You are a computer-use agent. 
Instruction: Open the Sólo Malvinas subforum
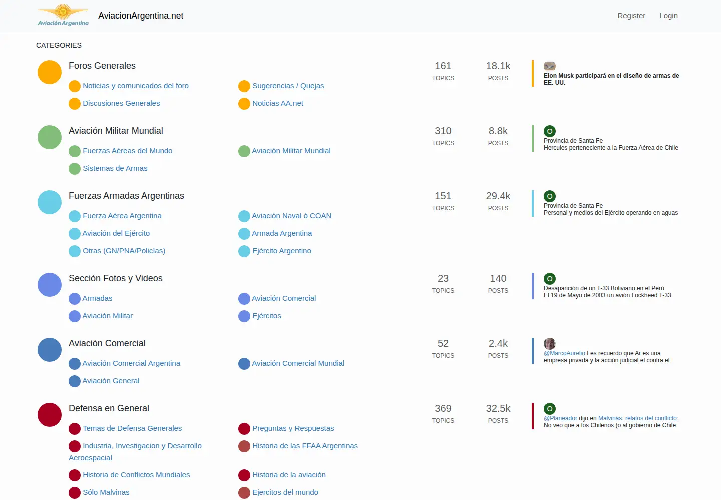(x=106, y=492)
